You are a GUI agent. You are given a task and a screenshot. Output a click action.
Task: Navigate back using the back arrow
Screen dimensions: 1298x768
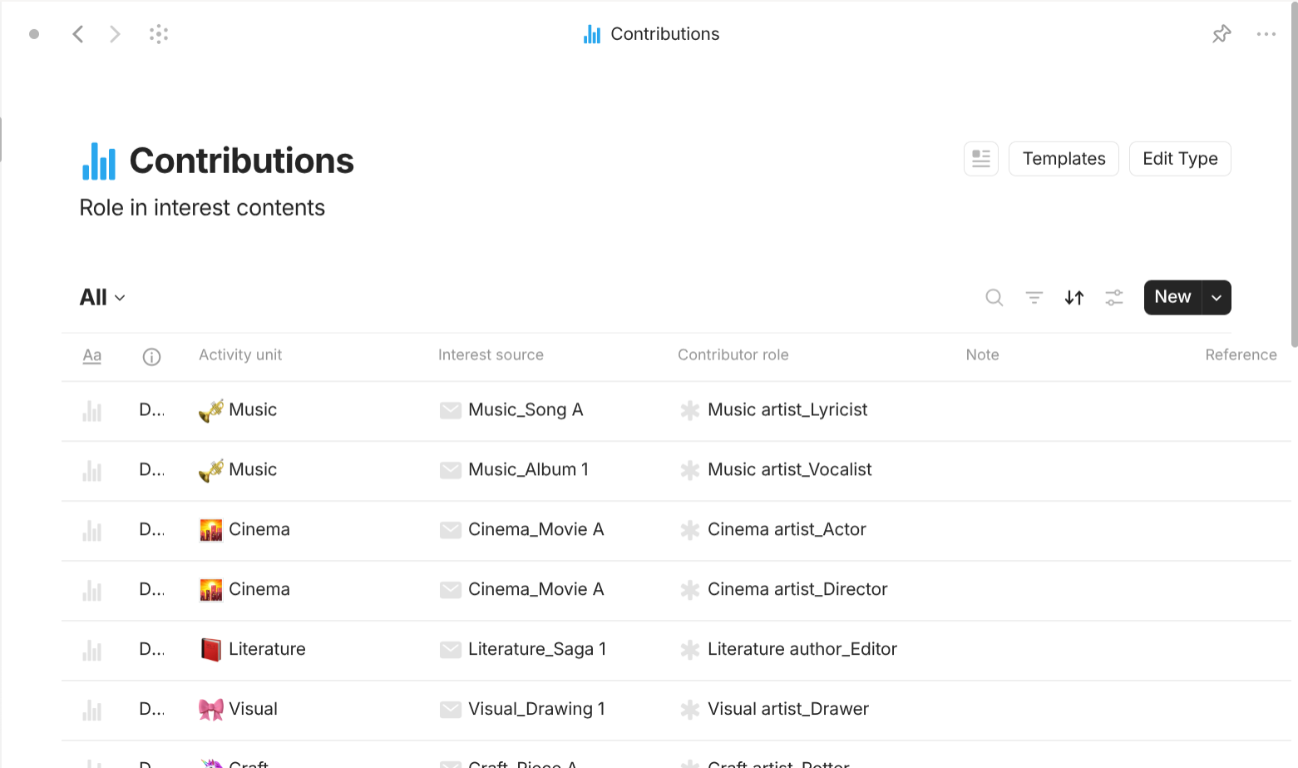(78, 33)
